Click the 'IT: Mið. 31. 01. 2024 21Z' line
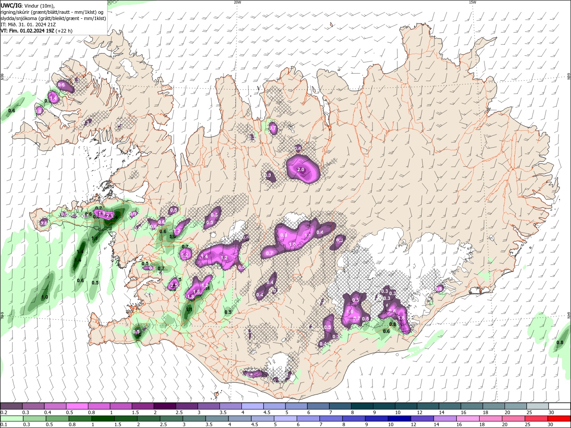 28,25
